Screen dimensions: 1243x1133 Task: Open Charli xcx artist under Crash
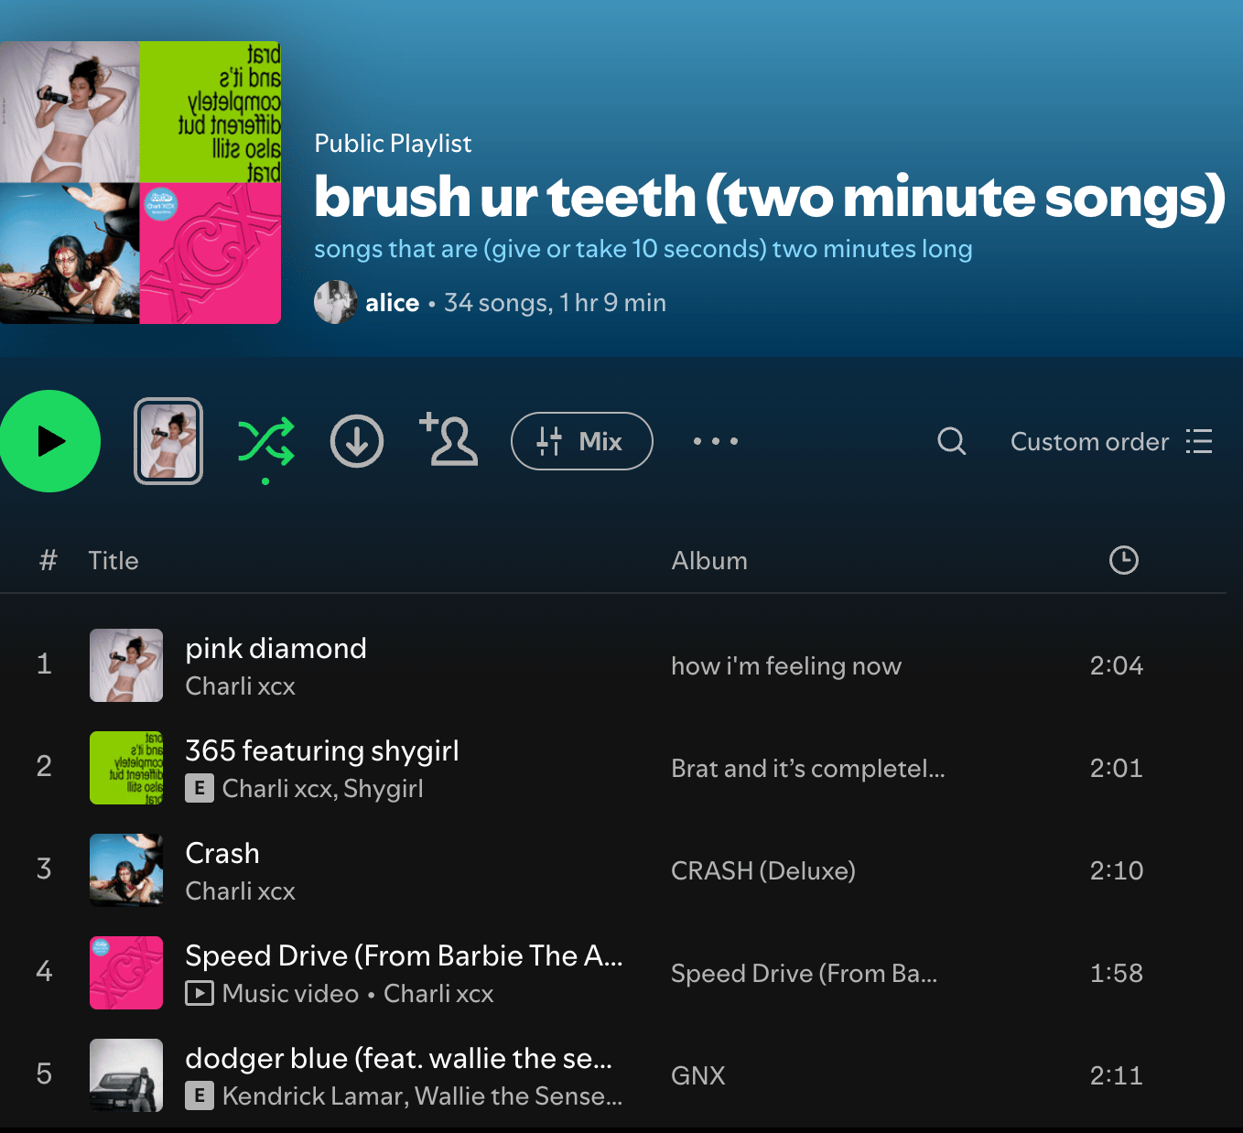[240, 891]
